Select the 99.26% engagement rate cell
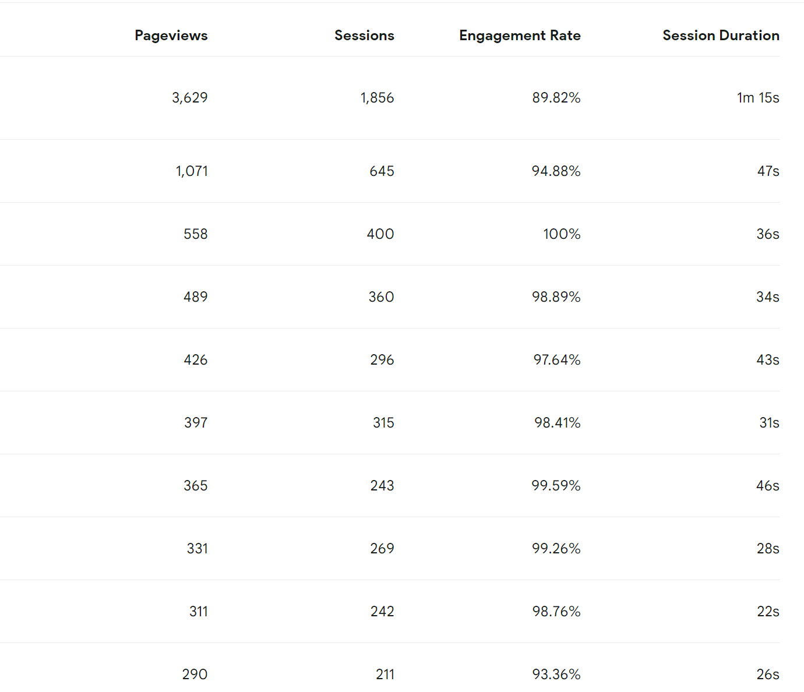The image size is (804, 692). coord(556,549)
